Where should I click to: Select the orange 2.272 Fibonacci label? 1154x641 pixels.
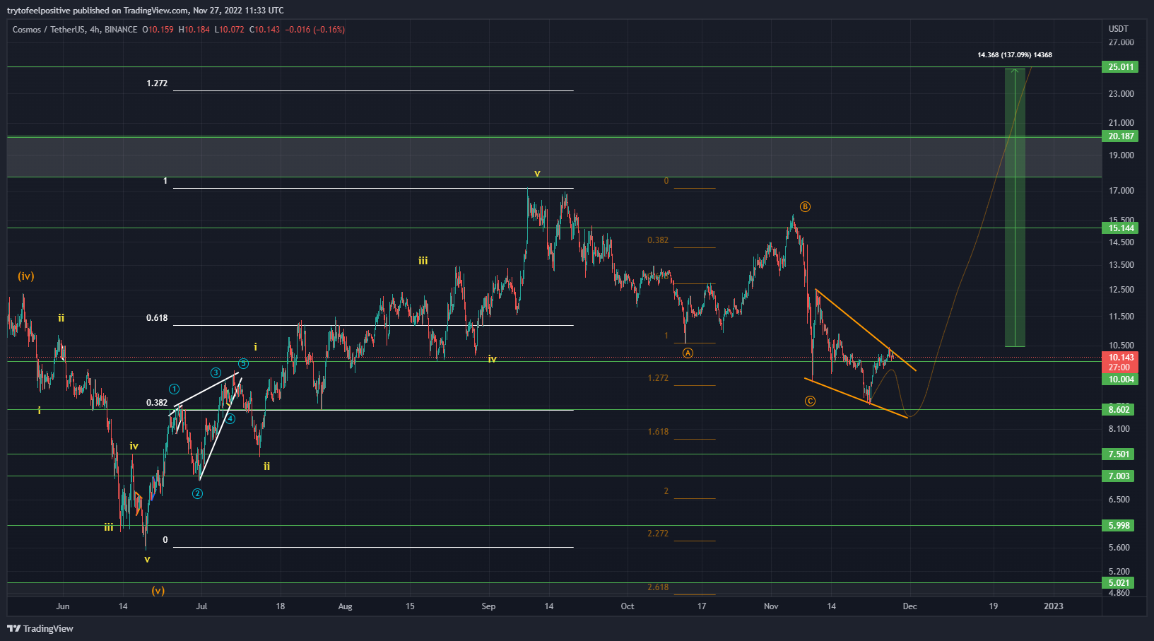click(658, 534)
